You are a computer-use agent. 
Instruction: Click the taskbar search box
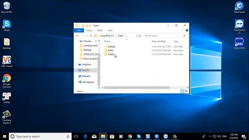pyautogui.click(x=40, y=136)
